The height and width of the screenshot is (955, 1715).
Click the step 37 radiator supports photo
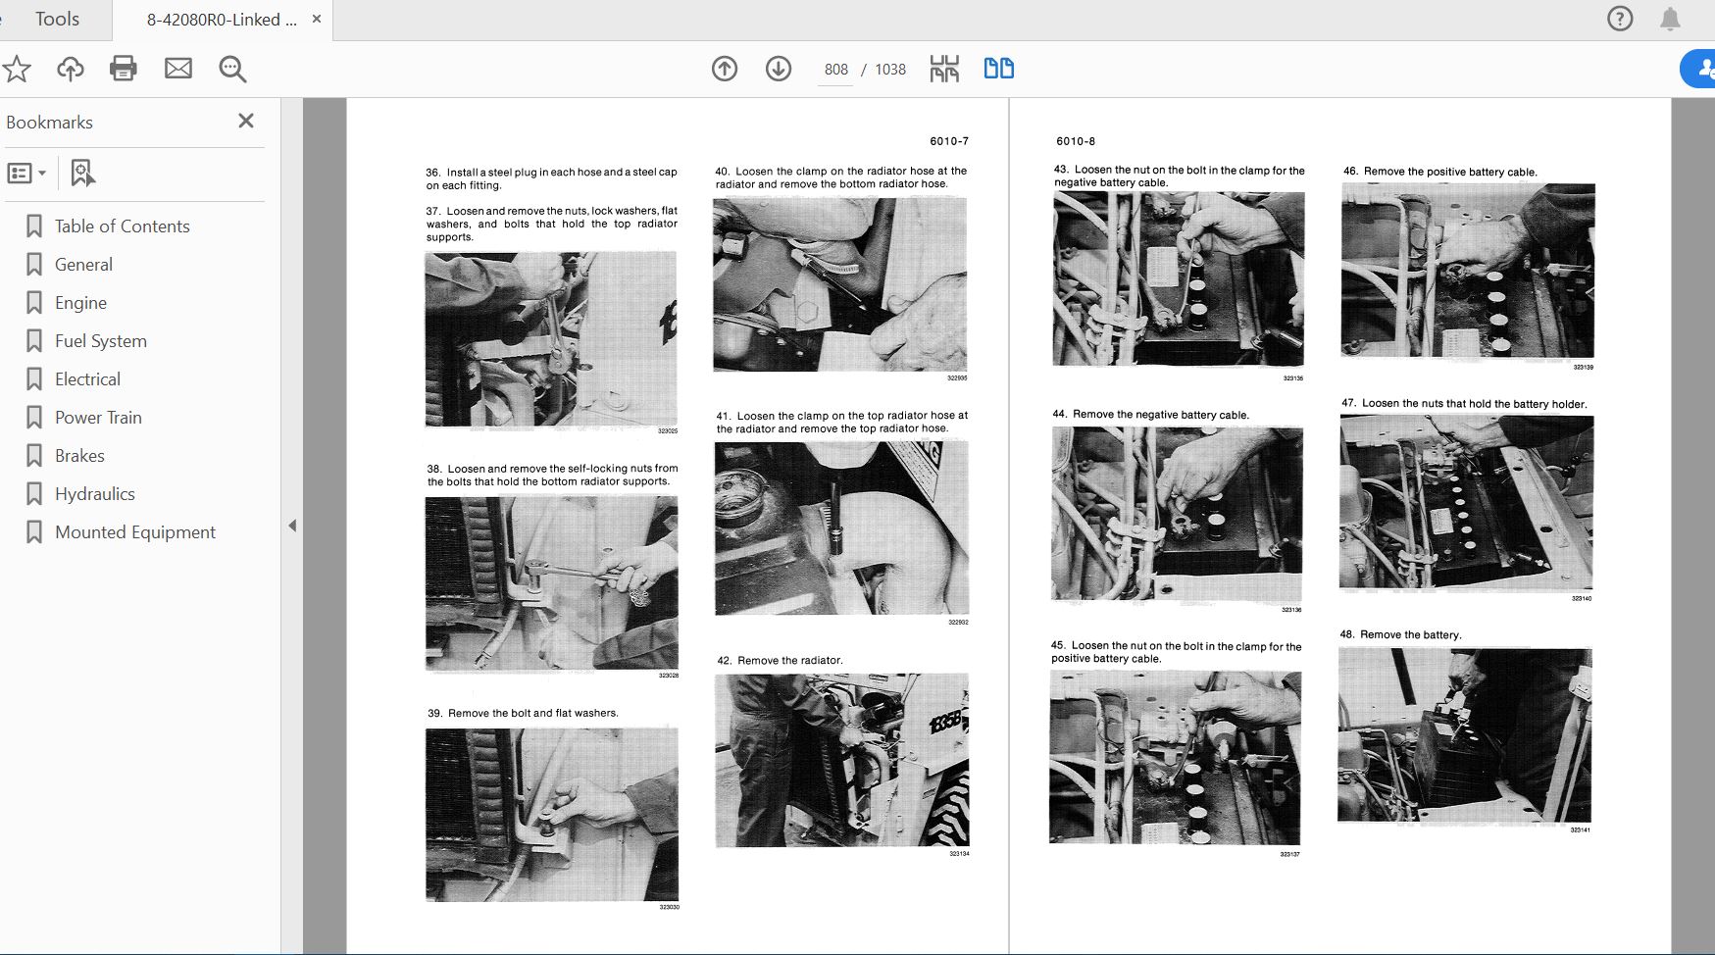pos(551,339)
